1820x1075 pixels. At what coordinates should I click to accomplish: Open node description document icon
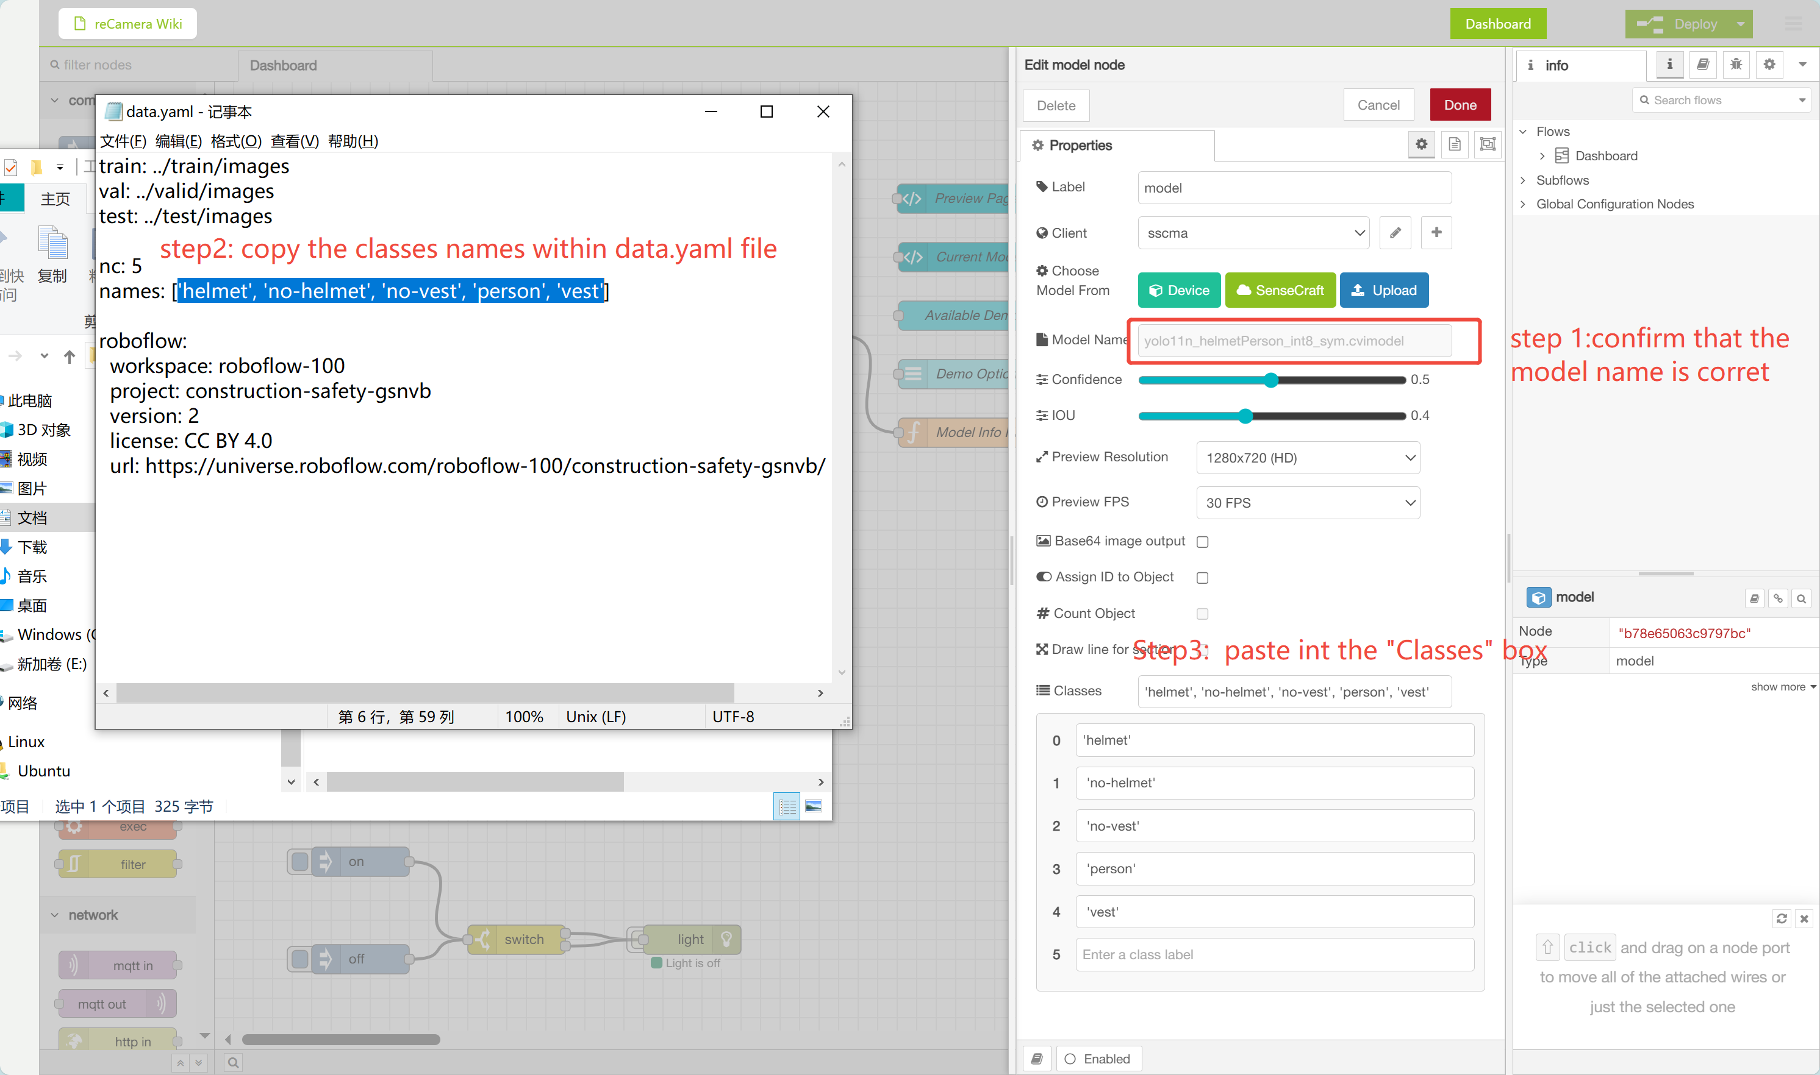coord(1454,144)
